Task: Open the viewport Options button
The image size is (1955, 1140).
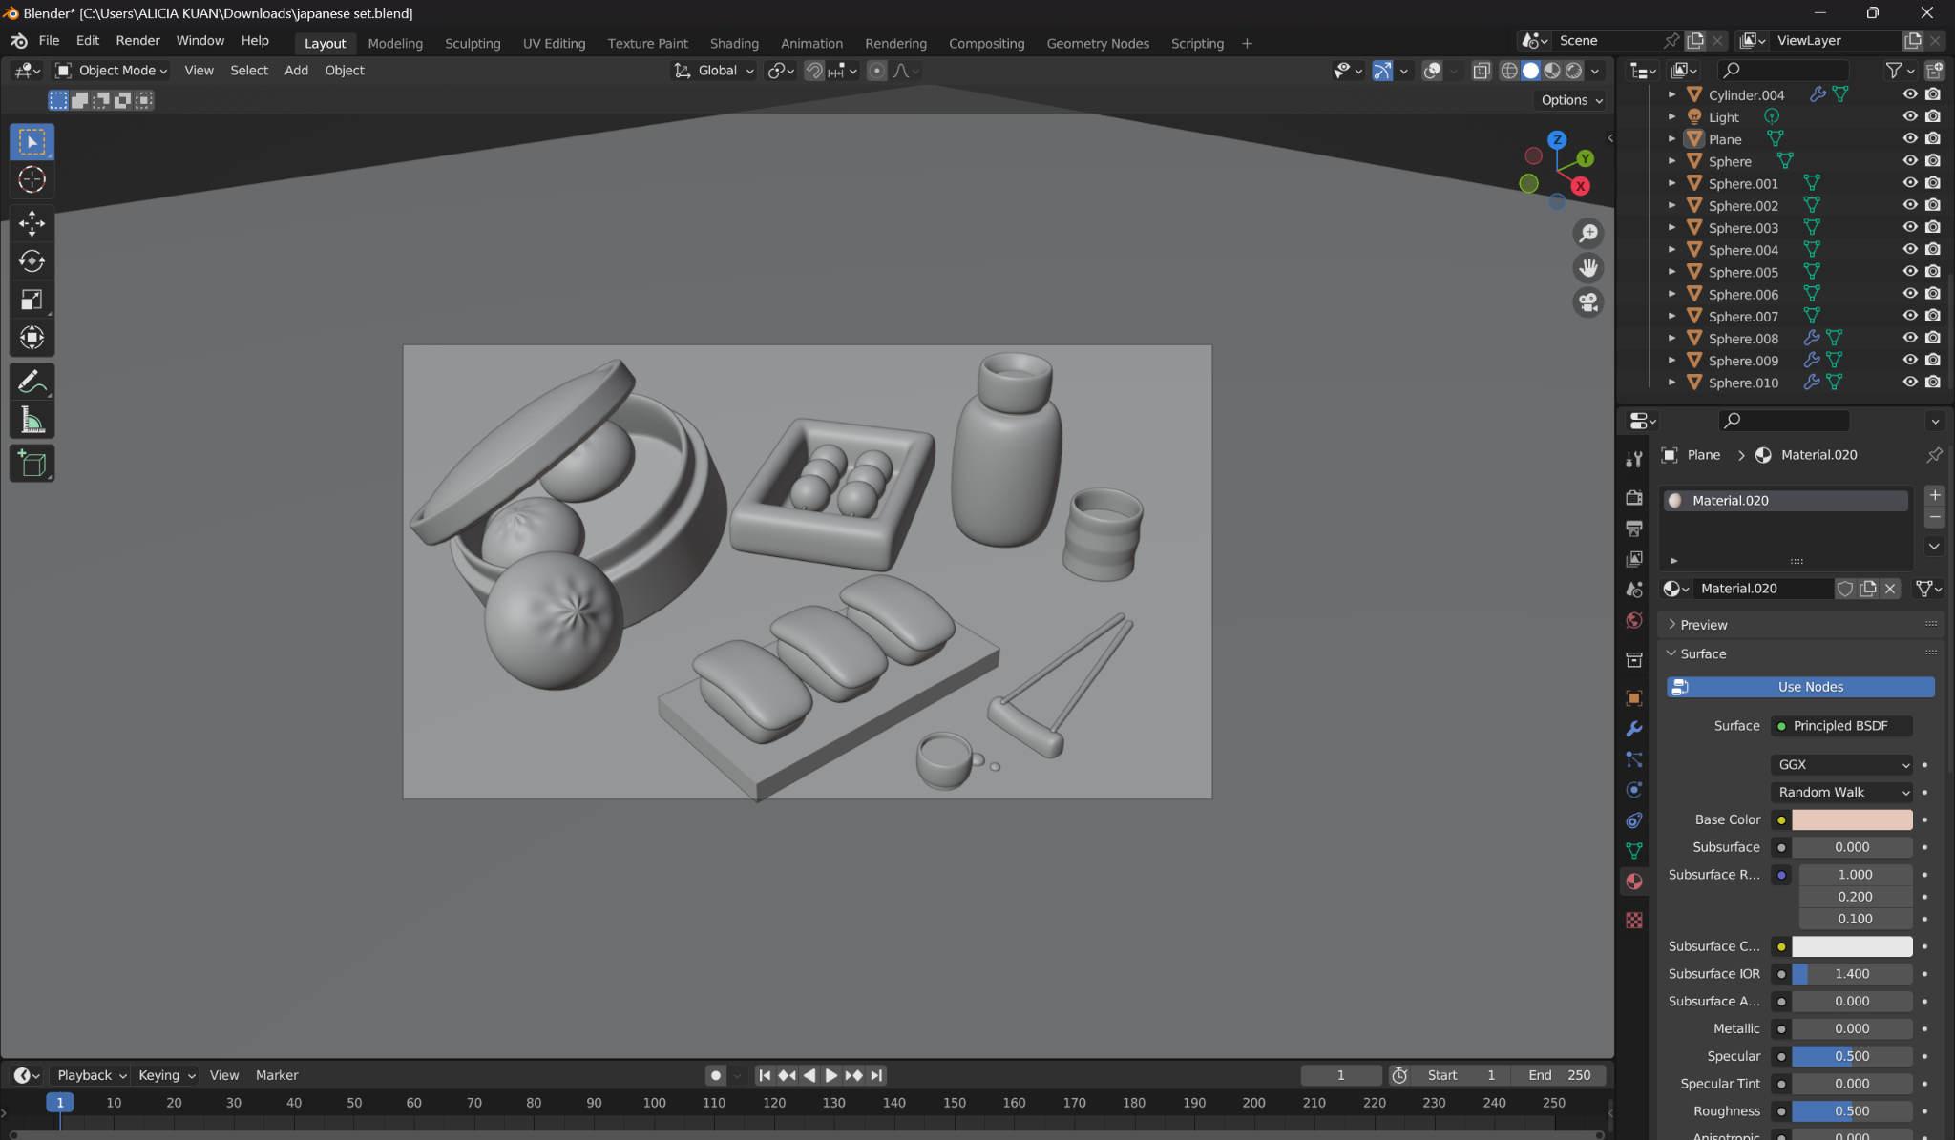Action: (1570, 100)
